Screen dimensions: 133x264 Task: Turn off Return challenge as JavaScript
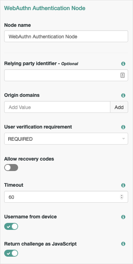tap(11, 253)
